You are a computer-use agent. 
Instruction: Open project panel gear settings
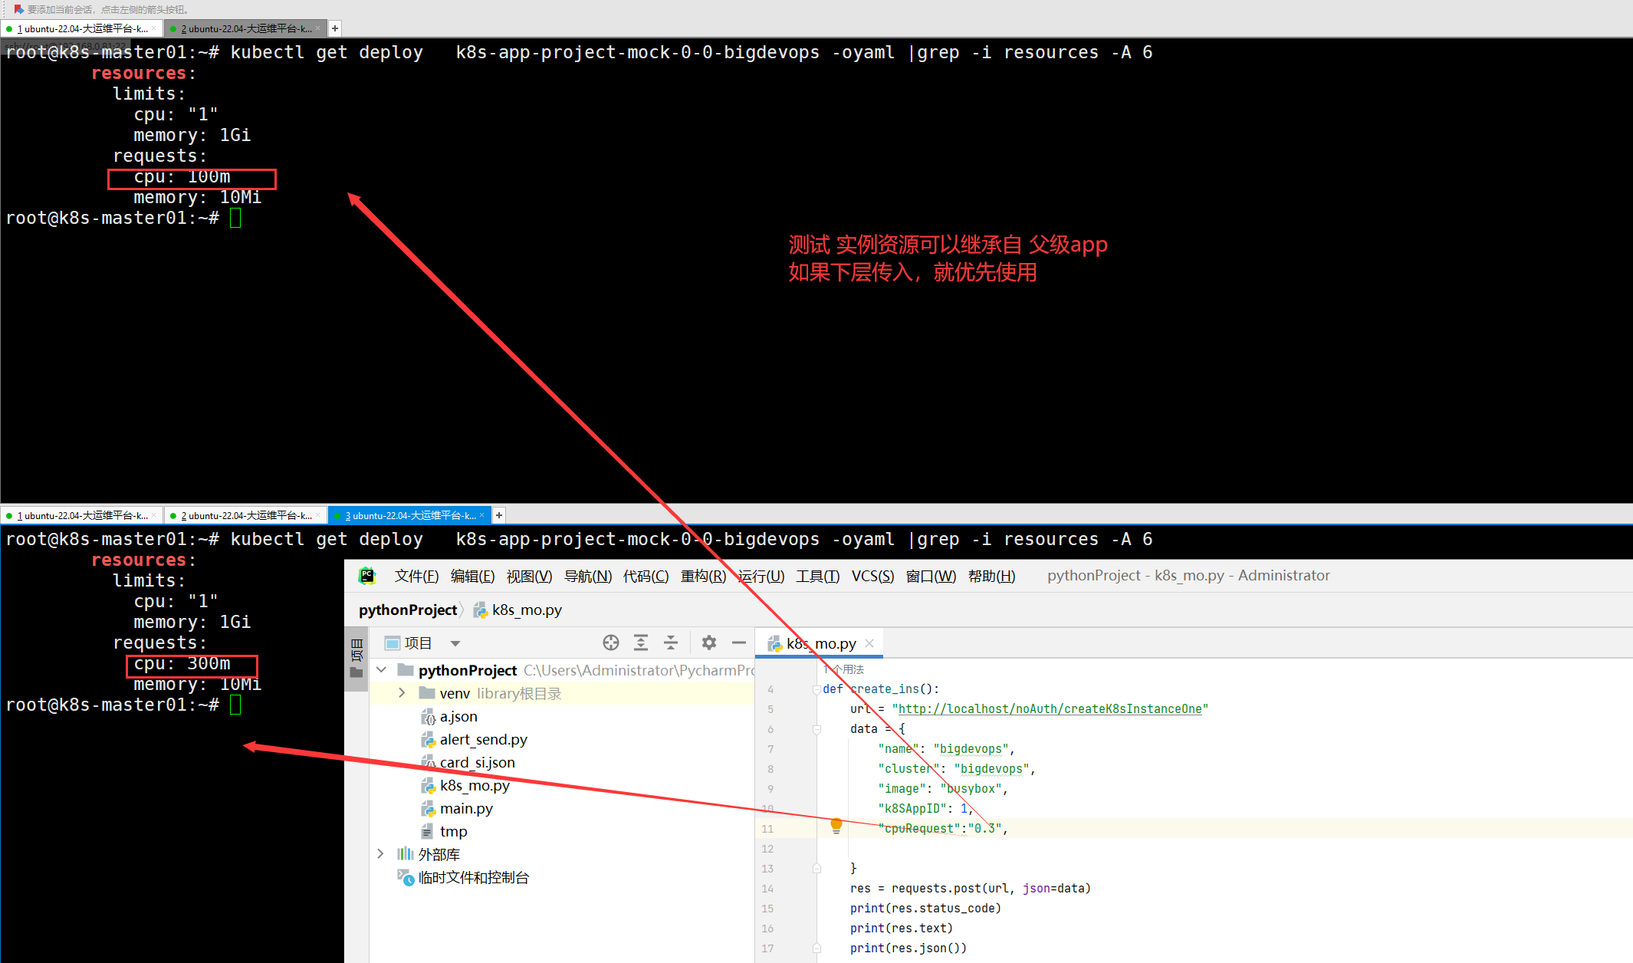click(709, 643)
